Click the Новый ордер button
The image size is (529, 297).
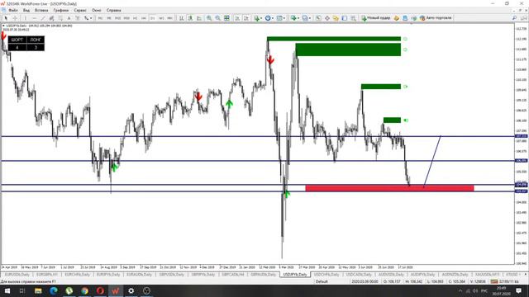375,18
